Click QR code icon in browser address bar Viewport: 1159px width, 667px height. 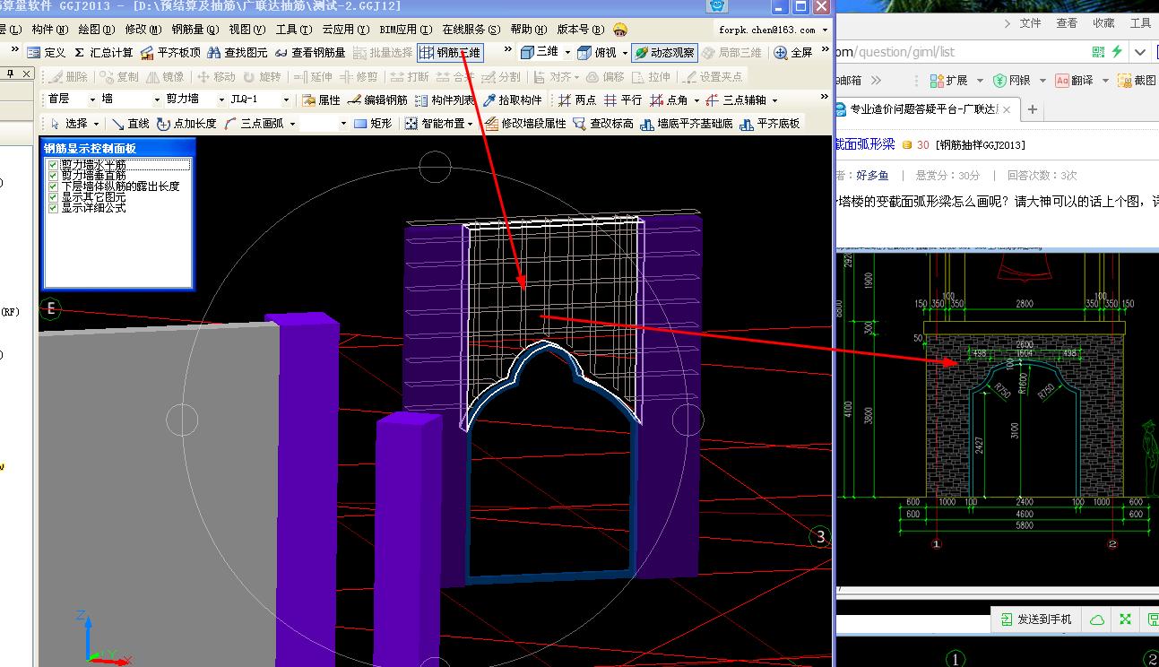[1099, 52]
